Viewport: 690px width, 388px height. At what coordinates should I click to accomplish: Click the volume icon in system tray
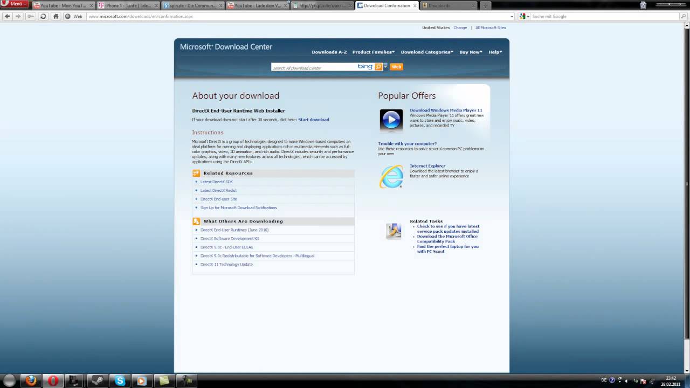click(x=636, y=380)
